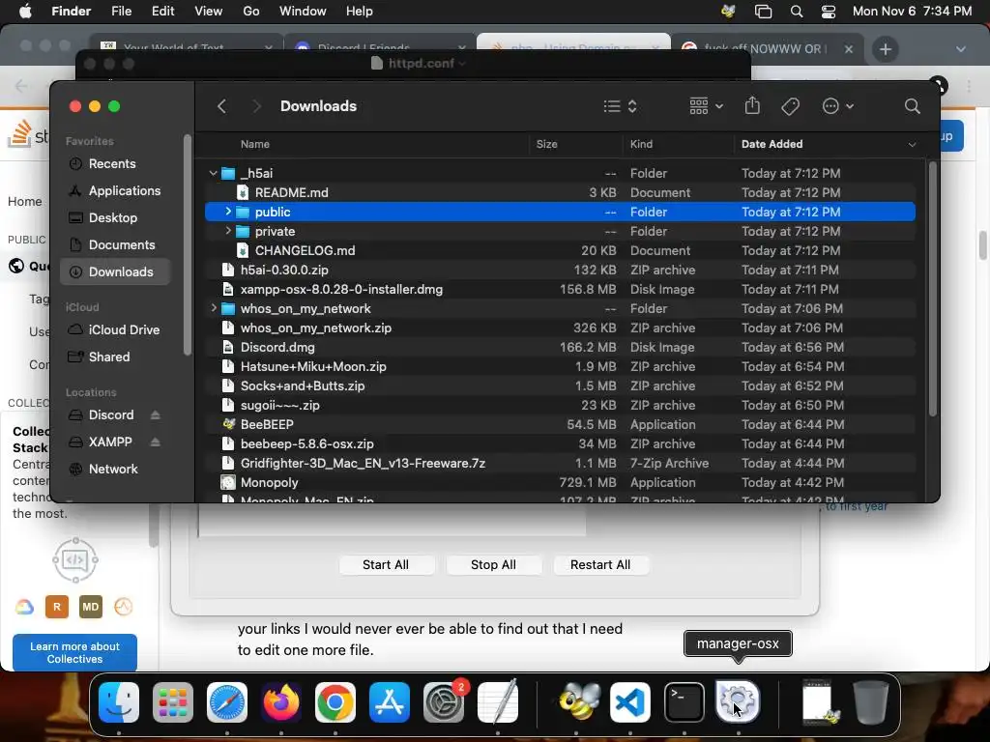Open Finder from the Dock
Image resolution: width=990 pixels, height=742 pixels.
pyautogui.click(x=119, y=702)
